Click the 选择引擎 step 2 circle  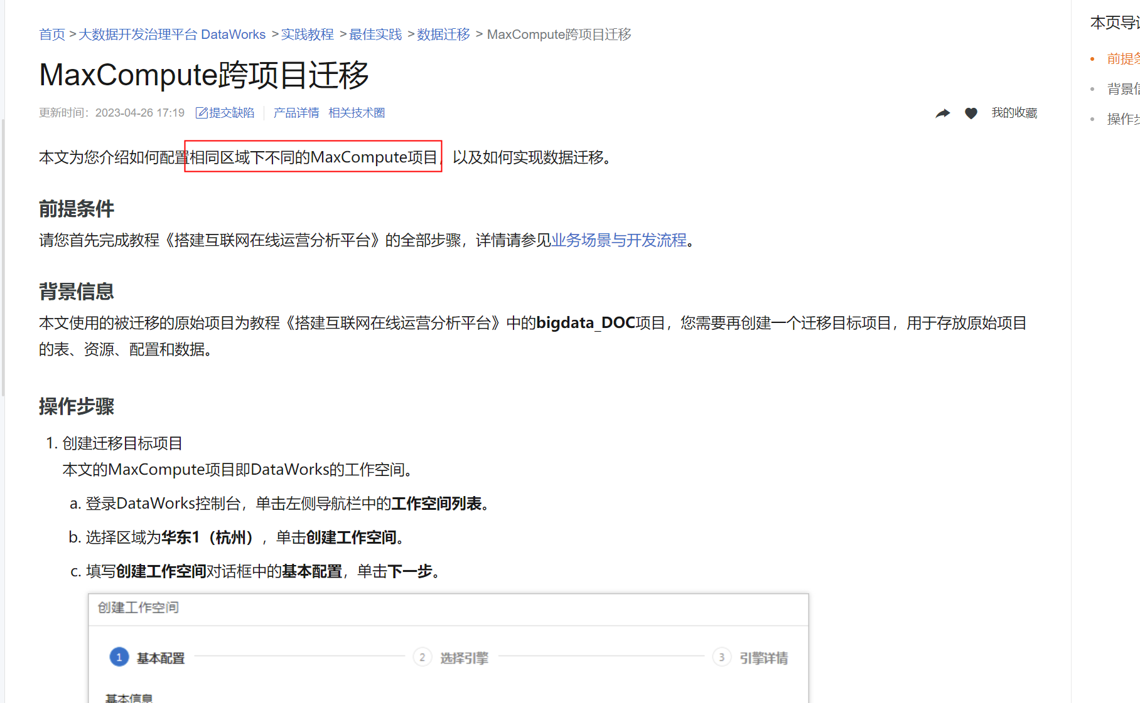pyautogui.click(x=422, y=657)
